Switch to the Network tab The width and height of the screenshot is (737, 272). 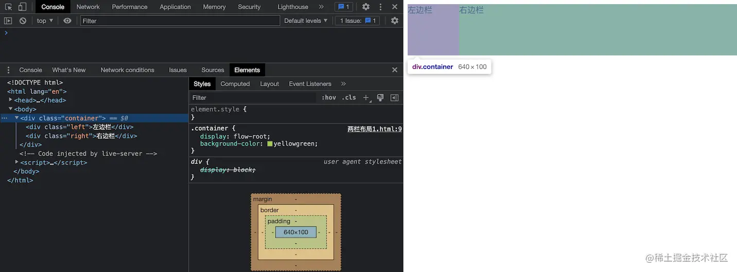tap(88, 7)
